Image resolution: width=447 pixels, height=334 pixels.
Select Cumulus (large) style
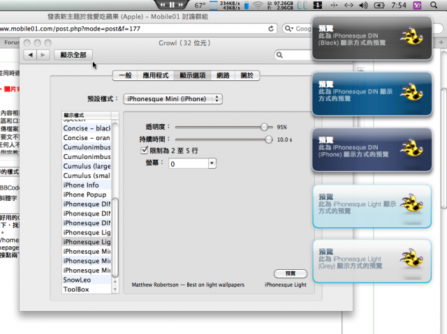coord(87,166)
